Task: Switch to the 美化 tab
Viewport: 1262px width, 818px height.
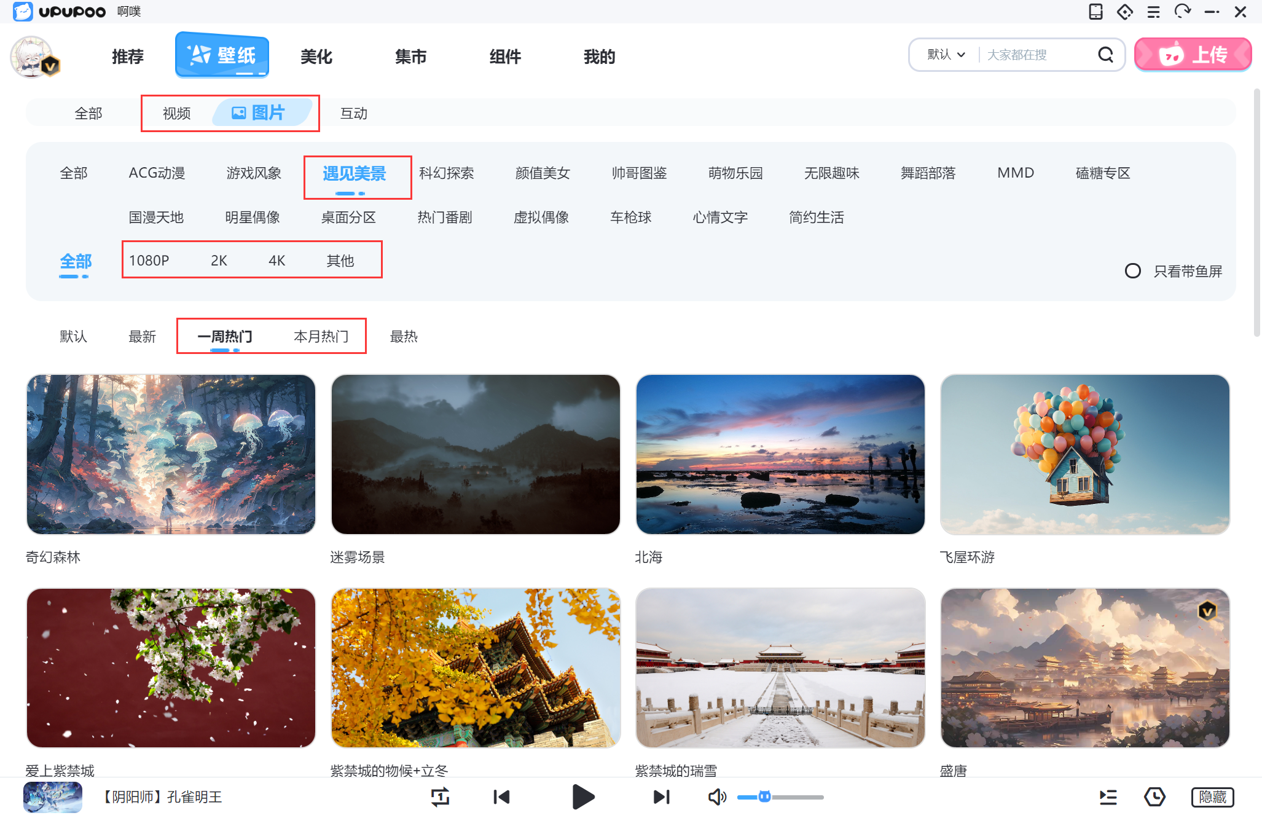Action: pyautogui.click(x=316, y=57)
